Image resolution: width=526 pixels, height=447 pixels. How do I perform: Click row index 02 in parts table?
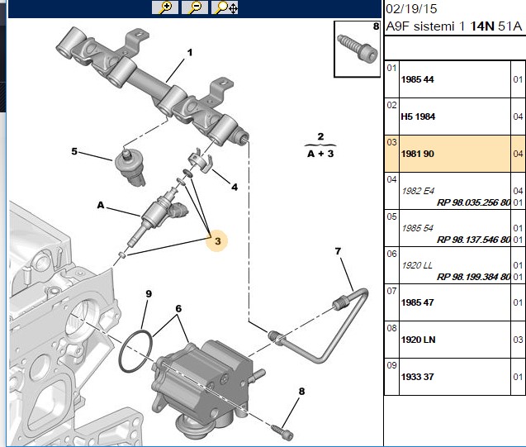tap(391, 106)
